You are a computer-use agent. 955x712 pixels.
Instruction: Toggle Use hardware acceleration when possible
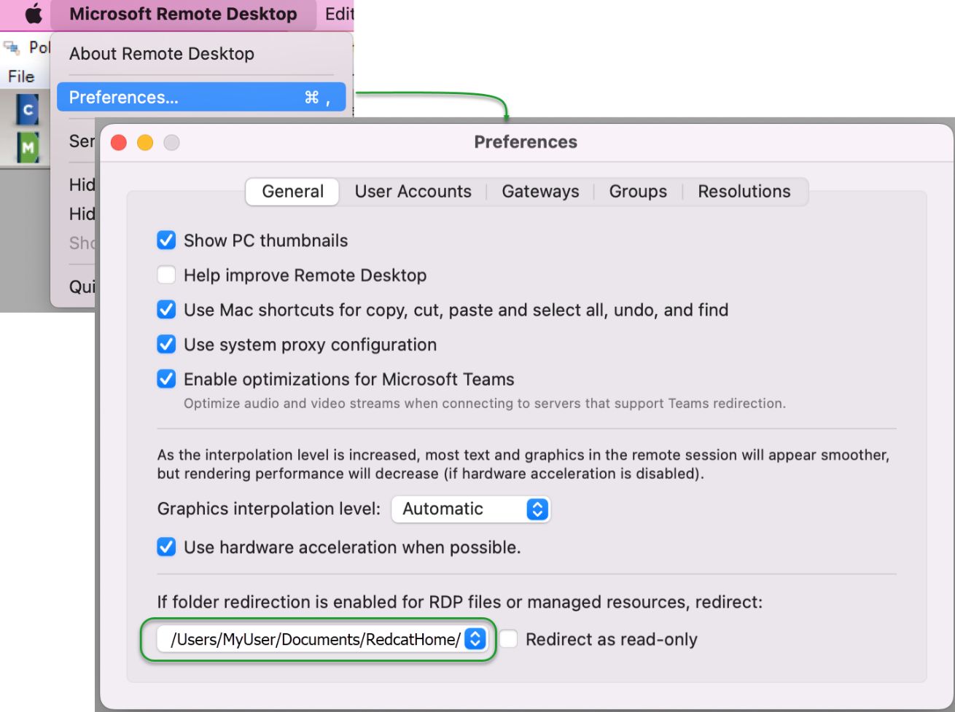pyautogui.click(x=167, y=547)
